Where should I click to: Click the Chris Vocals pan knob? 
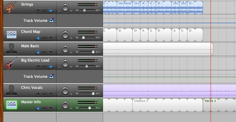click(65, 91)
